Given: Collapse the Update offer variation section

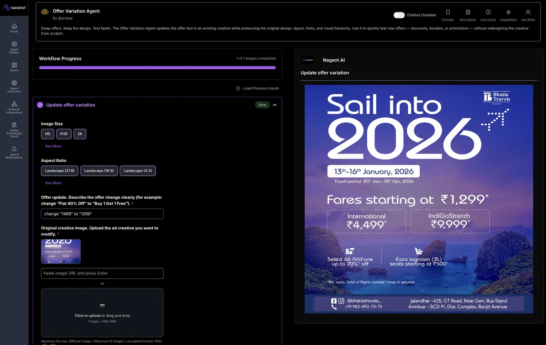Looking at the screenshot, I should pos(275,105).
